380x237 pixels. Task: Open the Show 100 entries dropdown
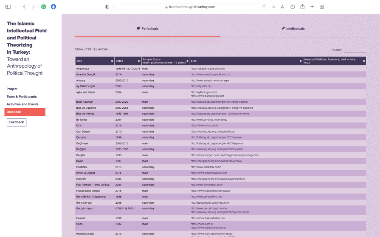pos(90,49)
